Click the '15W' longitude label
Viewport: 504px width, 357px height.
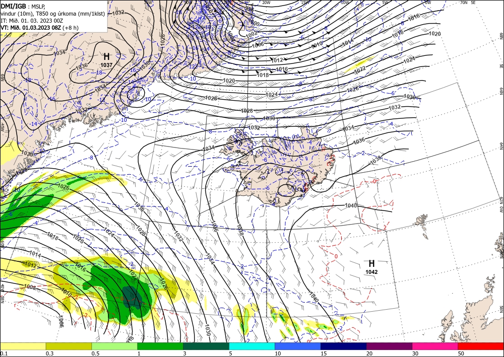305,3
